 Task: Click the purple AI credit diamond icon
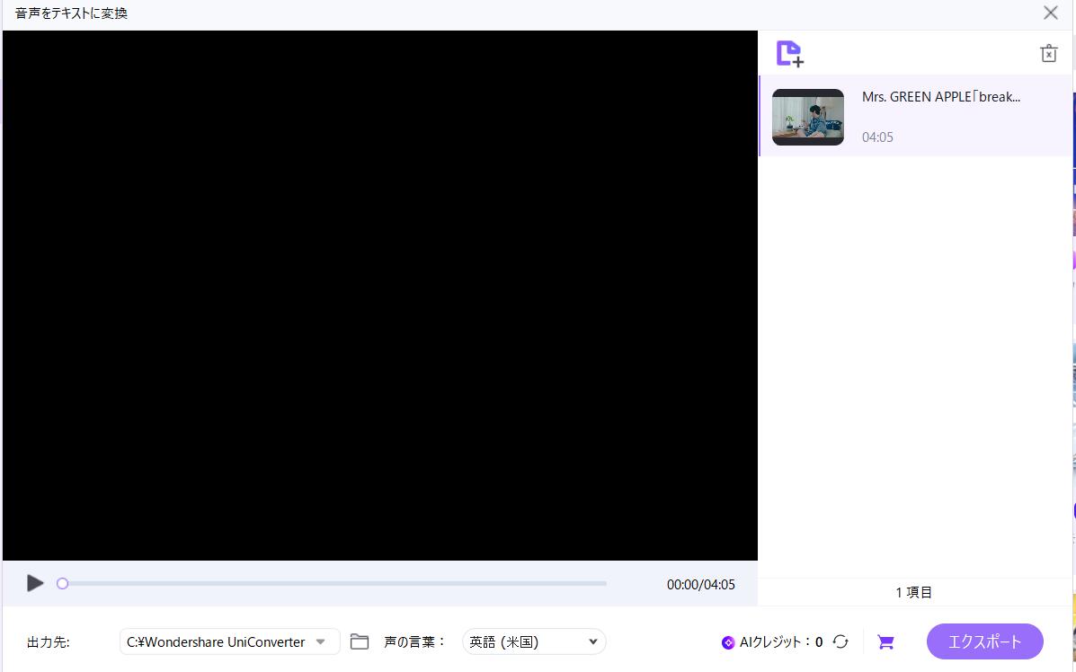pos(728,642)
